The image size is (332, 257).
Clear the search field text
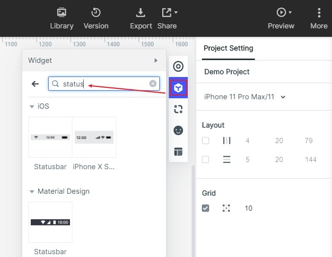tap(153, 84)
